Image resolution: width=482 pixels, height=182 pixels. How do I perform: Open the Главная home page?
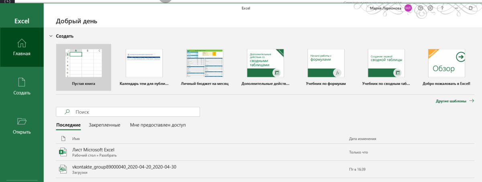(x=22, y=47)
